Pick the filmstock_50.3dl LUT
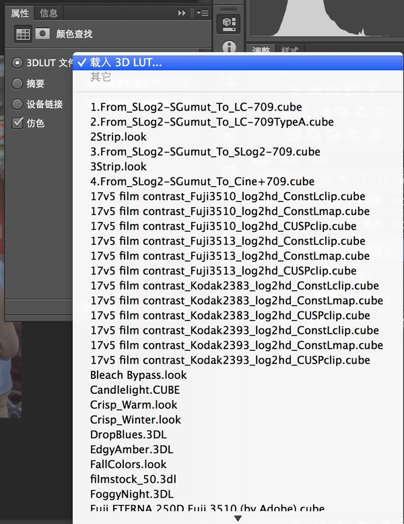This screenshot has height=524, width=404. tap(238, 479)
